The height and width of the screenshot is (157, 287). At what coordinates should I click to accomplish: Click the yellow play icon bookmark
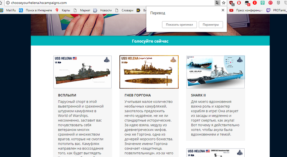point(138,10)
